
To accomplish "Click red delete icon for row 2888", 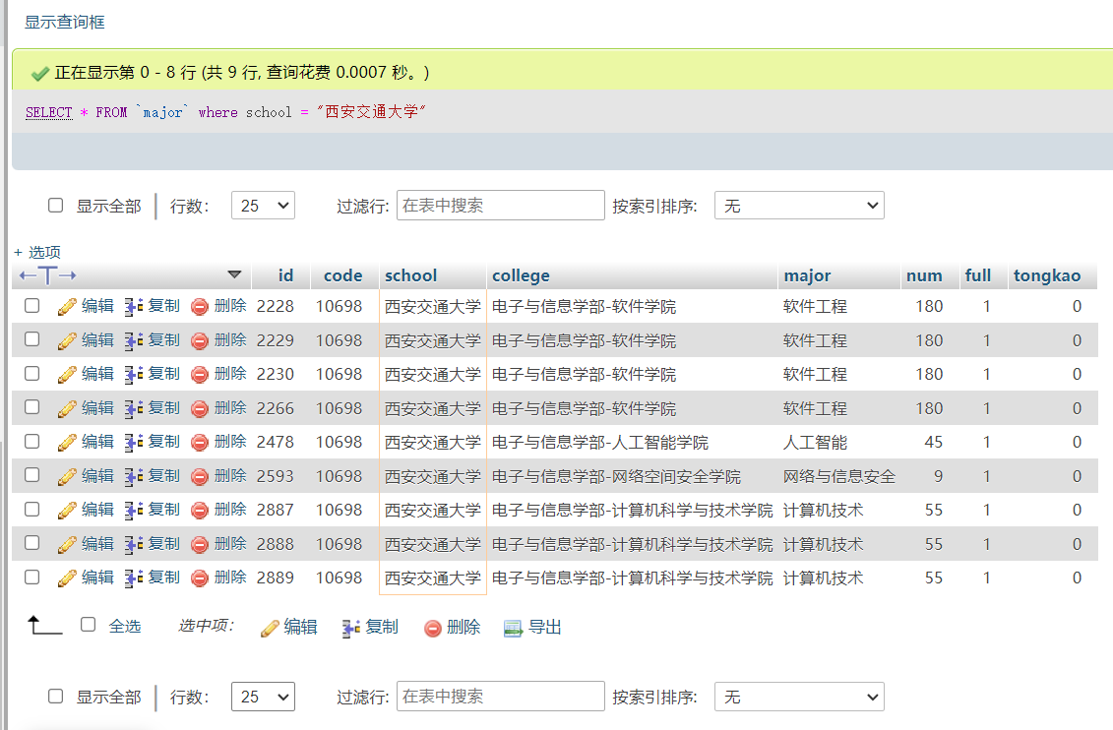I will tap(200, 544).
